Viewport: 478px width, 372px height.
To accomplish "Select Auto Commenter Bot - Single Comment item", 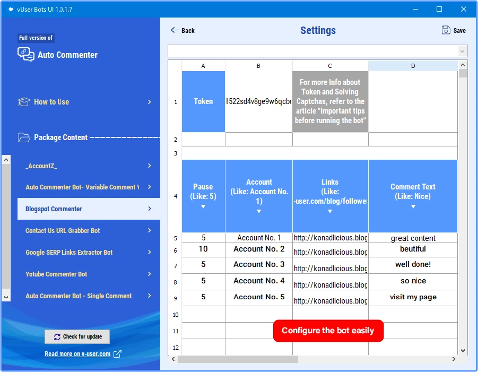I will click(89, 296).
